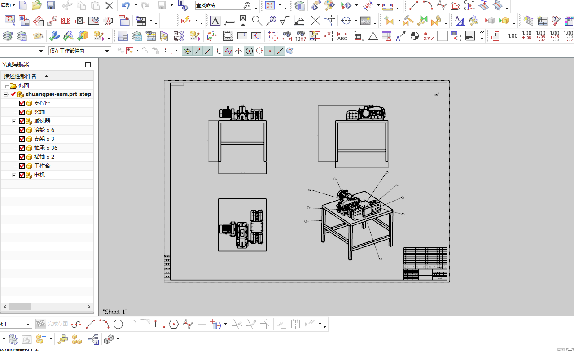Select the Arc sketch tool in bottom toolbar
574x351 pixels.
[104, 324]
